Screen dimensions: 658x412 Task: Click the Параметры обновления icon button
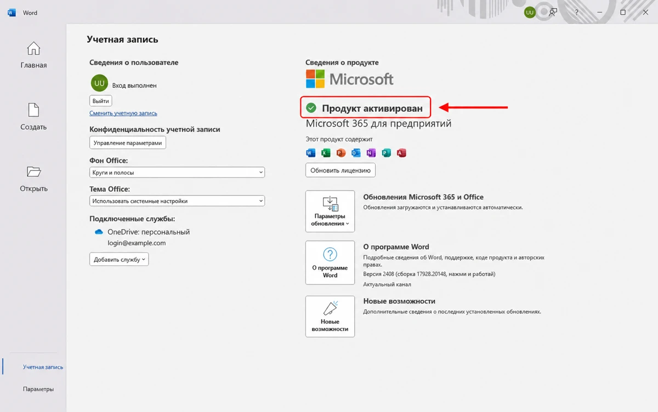330,211
